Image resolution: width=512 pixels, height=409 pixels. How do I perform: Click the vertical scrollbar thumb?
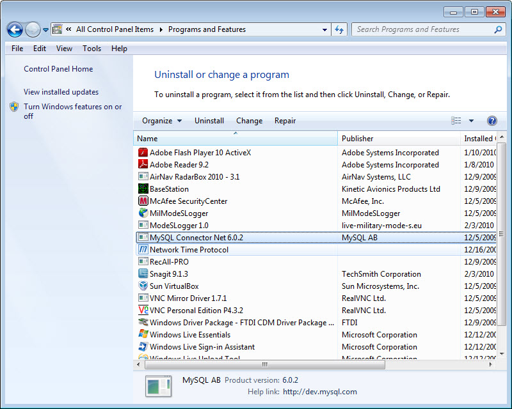pyautogui.click(x=501, y=233)
